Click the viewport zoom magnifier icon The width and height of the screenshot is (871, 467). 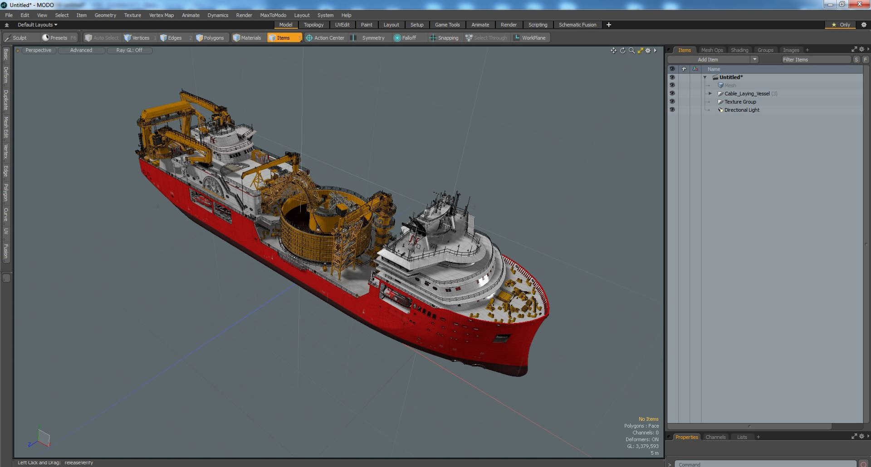[631, 50]
